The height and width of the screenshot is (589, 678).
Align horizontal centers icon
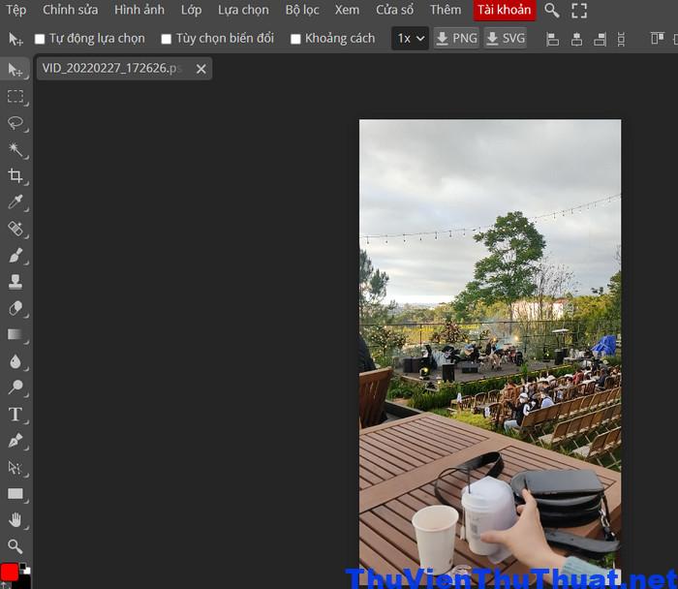tap(576, 40)
